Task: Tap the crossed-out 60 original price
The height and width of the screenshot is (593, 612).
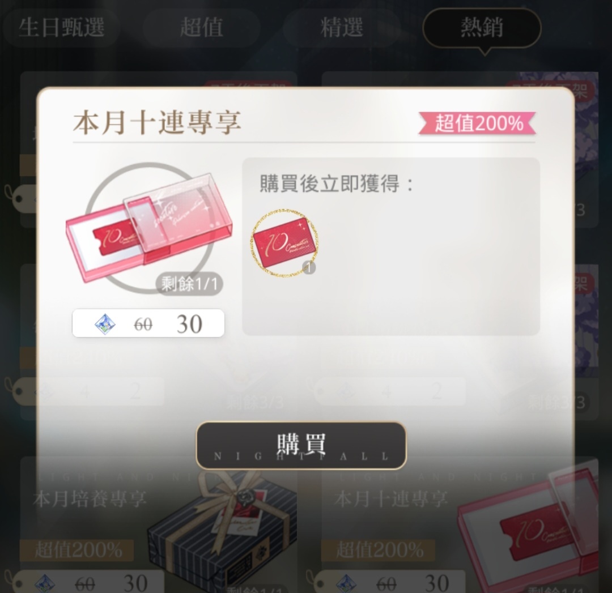Action: [x=143, y=324]
